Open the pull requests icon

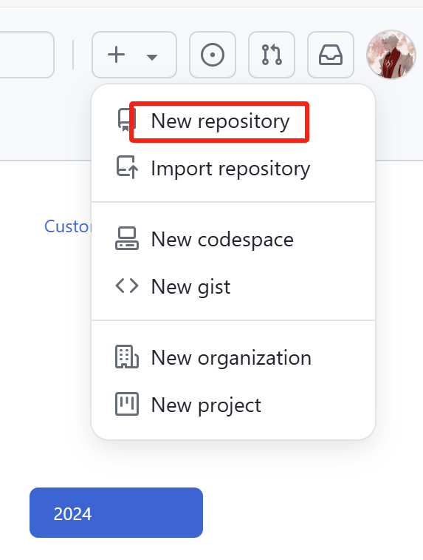pos(272,55)
